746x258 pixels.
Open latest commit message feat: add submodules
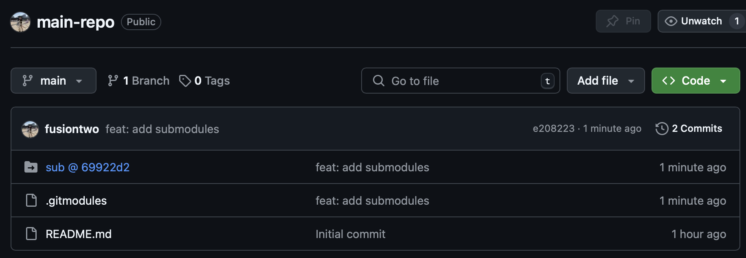162,129
